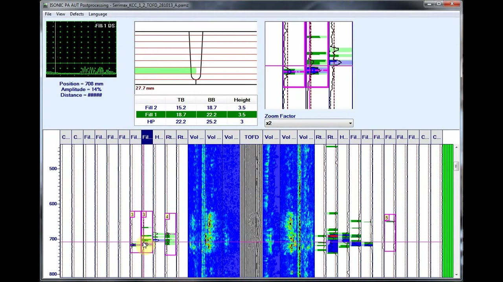Viewport: 503px width, 282px height.
Task: Click the strip chart vertical scrollbar thumb
Action: (456, 166)
